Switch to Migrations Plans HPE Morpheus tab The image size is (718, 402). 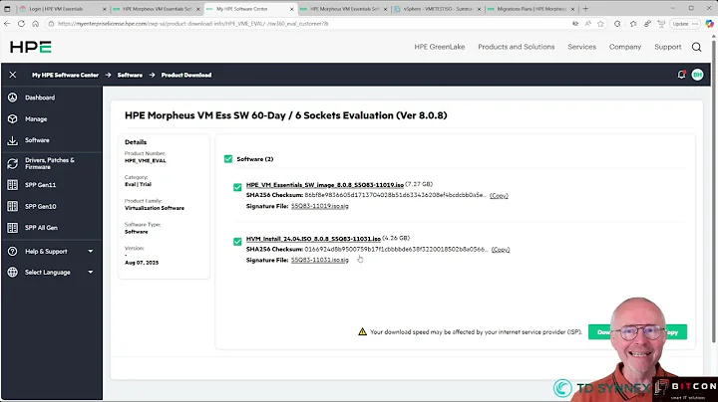[x=532, y=9]
